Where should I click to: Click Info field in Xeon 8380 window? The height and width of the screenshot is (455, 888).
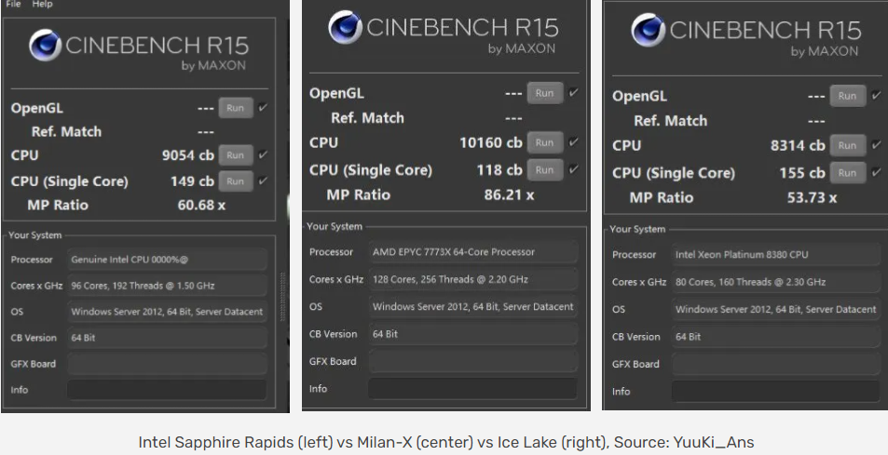[x=776, y=391]
